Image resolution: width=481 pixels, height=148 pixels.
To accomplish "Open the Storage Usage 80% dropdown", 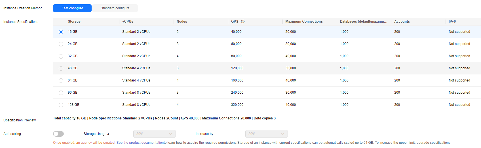I will [x=154, y=134].
